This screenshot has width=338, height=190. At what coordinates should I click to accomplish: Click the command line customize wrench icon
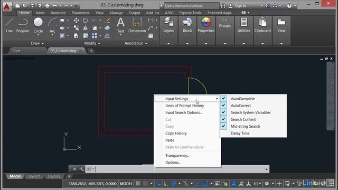point(81,169)
